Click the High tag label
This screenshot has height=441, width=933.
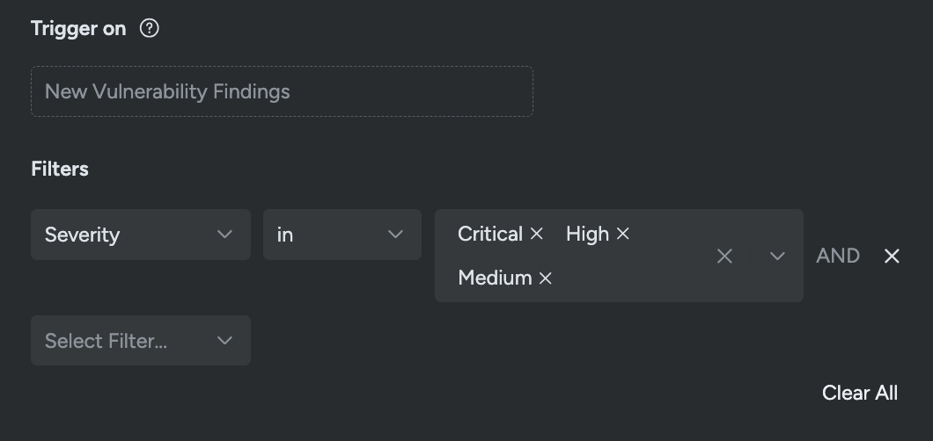pyautogui.click(x=587, y=234)
